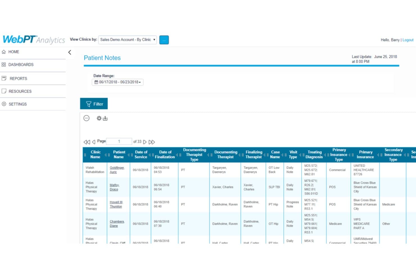Open the REPORTS menu item
The height and width of the screenshot is (278, 416).
(x=18, y=79)
